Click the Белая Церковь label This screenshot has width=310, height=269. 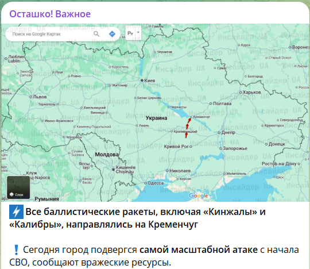click(x=149, y=98)
